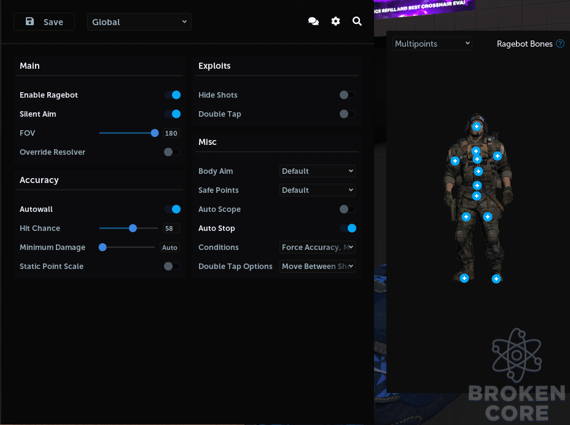Image resolution: width=570 pixels, height=425 pixels.
Task: Open the chat bubbles icon
Action: click(313, 21)
